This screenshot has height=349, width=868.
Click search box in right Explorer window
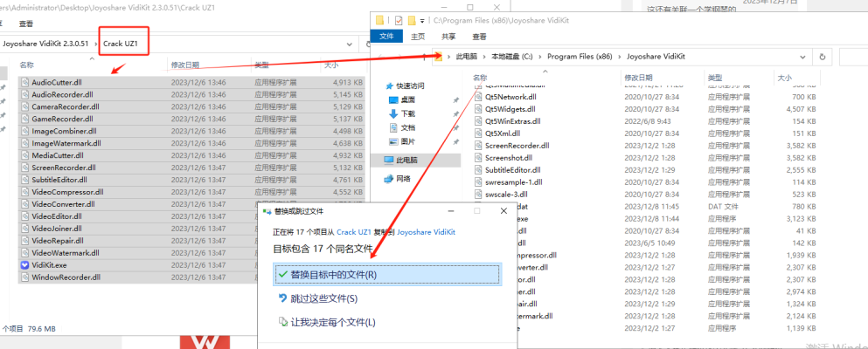coord(853,57)
